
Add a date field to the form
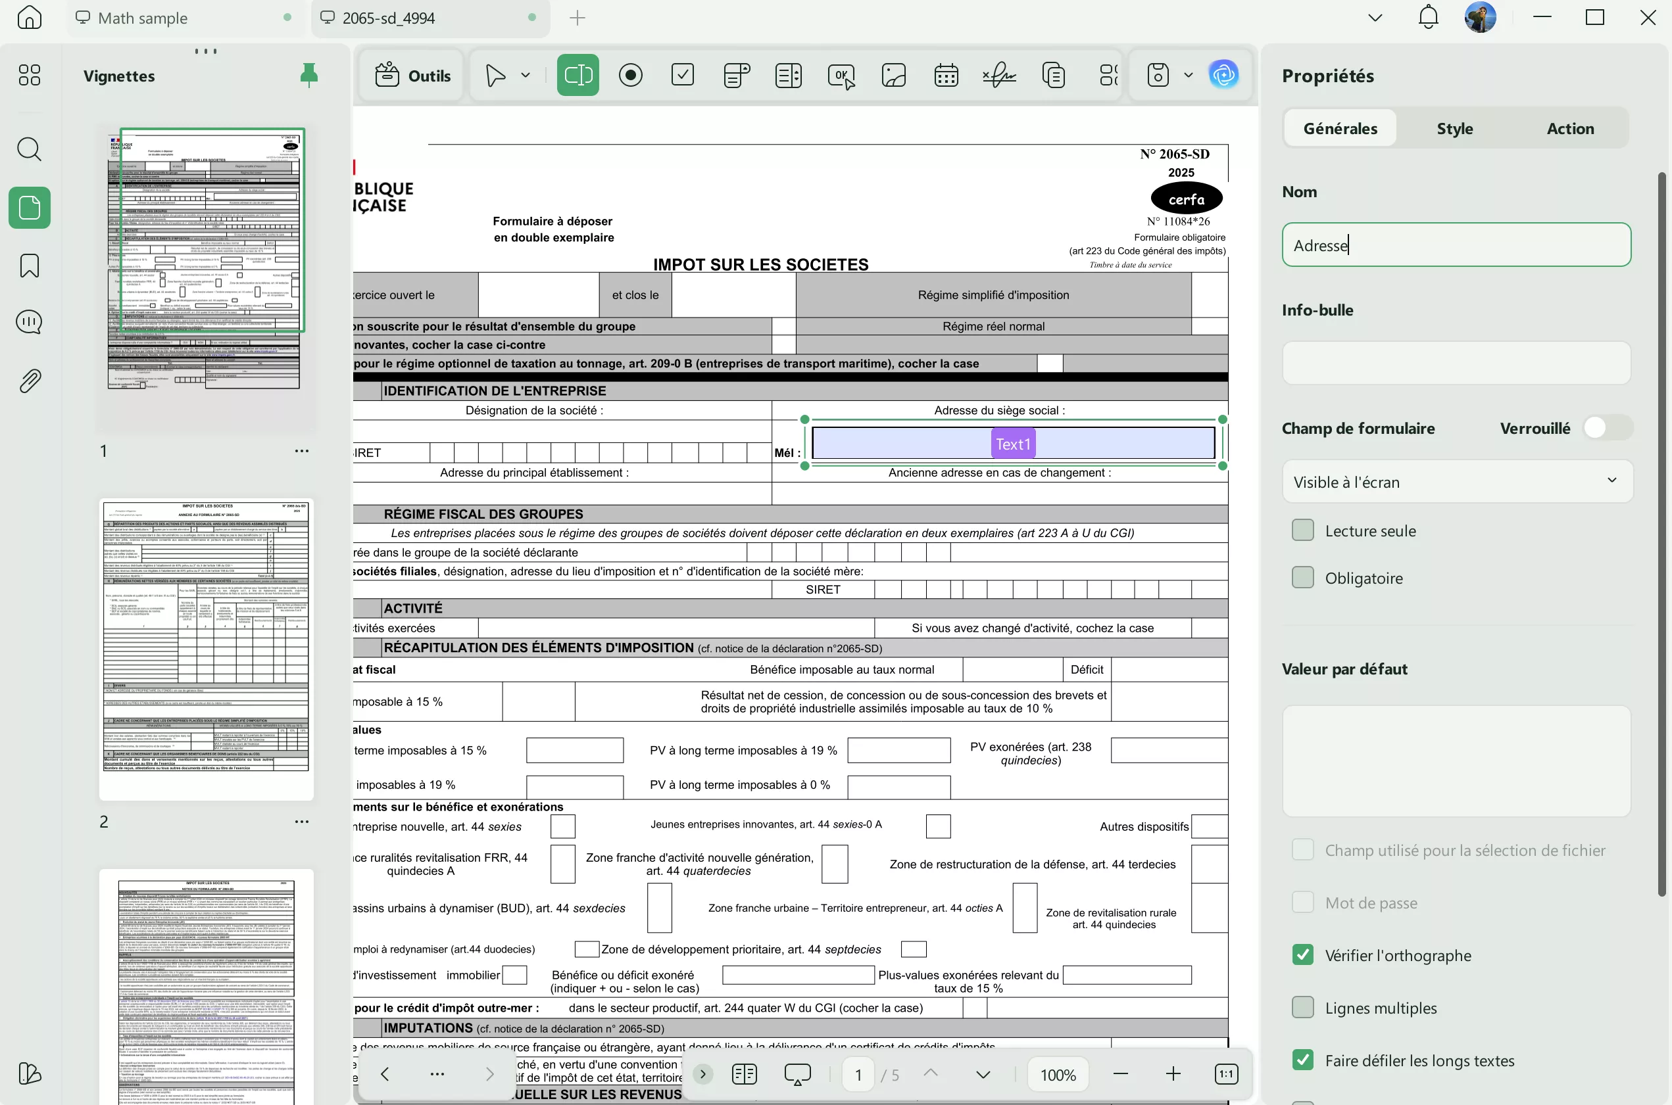946,75
